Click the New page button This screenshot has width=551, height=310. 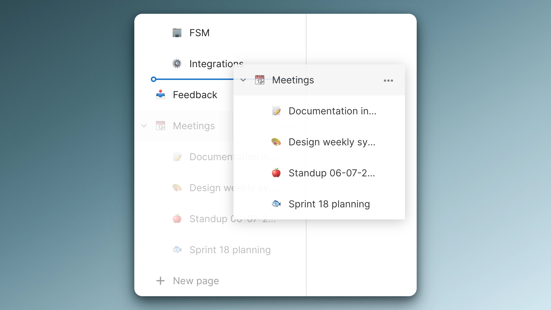click(195, 281)
